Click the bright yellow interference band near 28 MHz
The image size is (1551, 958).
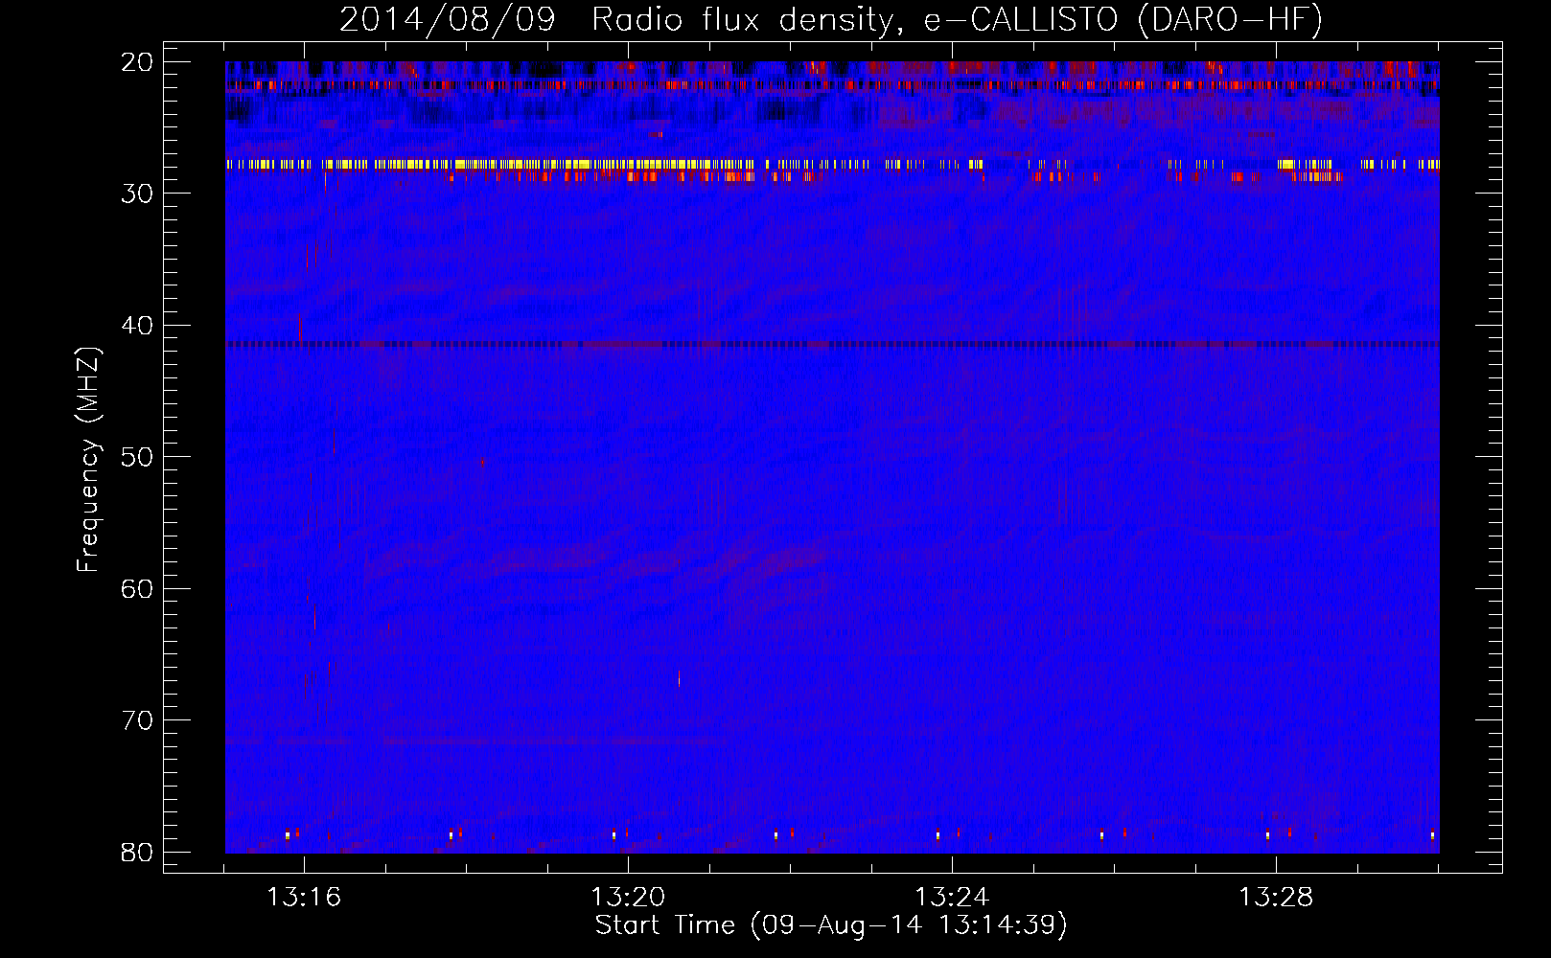tap(832, 165)
